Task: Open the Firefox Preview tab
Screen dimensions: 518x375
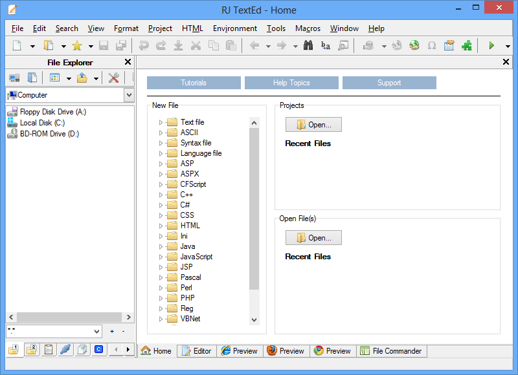Action: [x=286, y=351]
